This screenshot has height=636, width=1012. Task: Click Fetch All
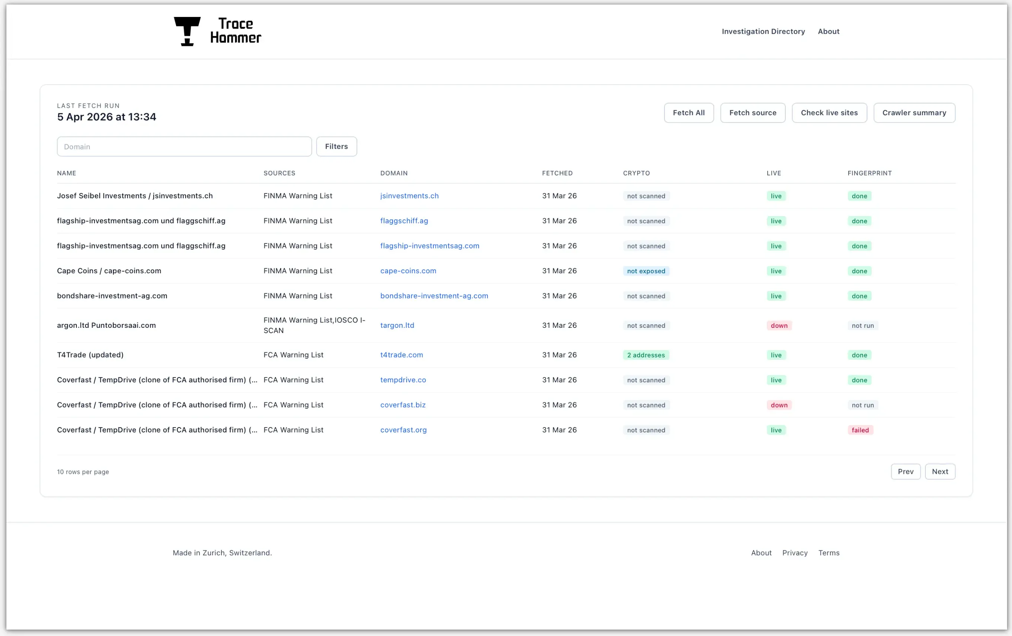pos(689,113)
